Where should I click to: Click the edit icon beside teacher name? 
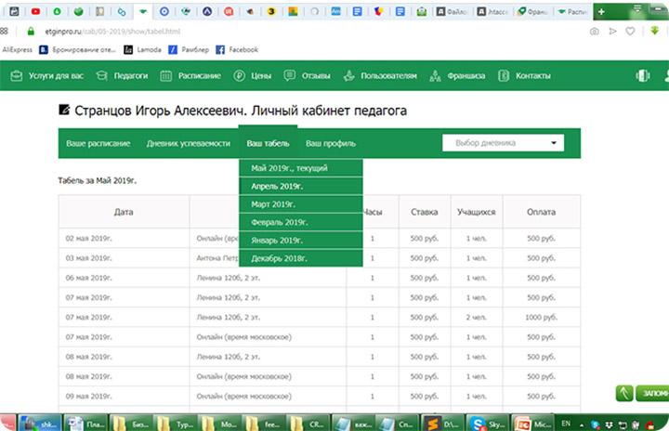(64, 110)
